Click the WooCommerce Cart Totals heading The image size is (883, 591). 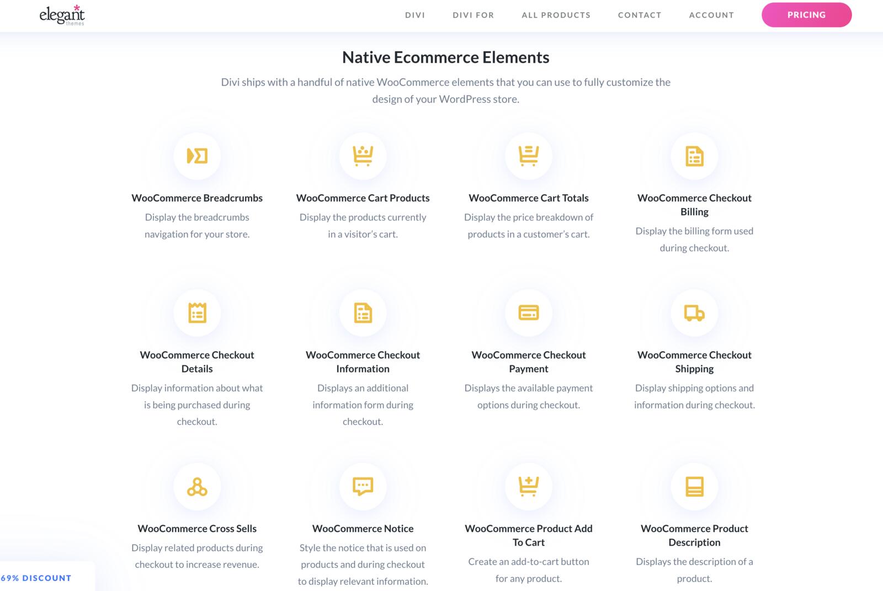(529, 198)
